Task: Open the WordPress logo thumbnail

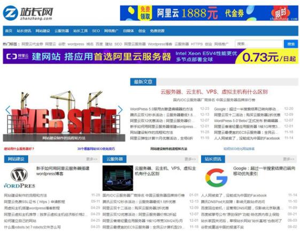Action: coord(19,178)
